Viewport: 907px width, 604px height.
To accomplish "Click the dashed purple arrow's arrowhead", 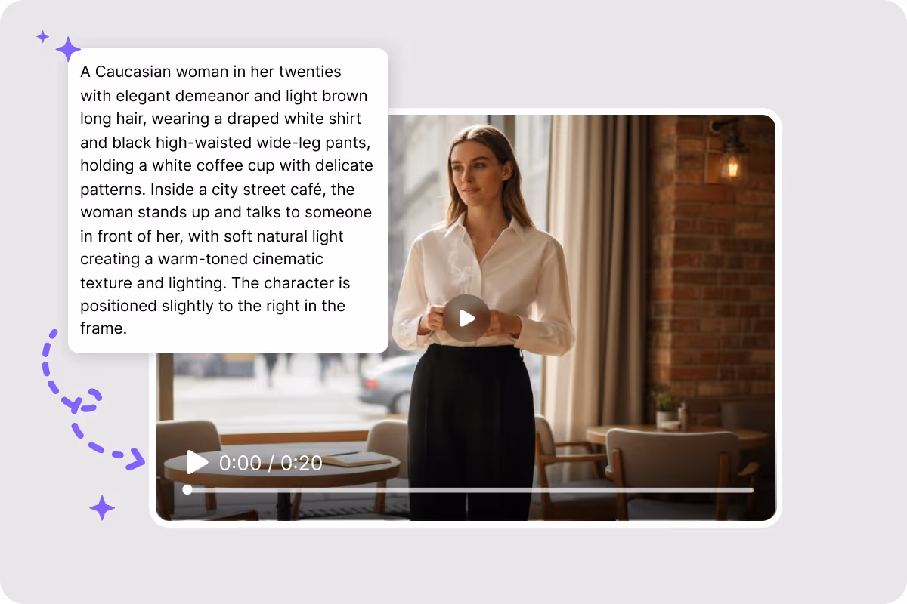I will (136, 458).
